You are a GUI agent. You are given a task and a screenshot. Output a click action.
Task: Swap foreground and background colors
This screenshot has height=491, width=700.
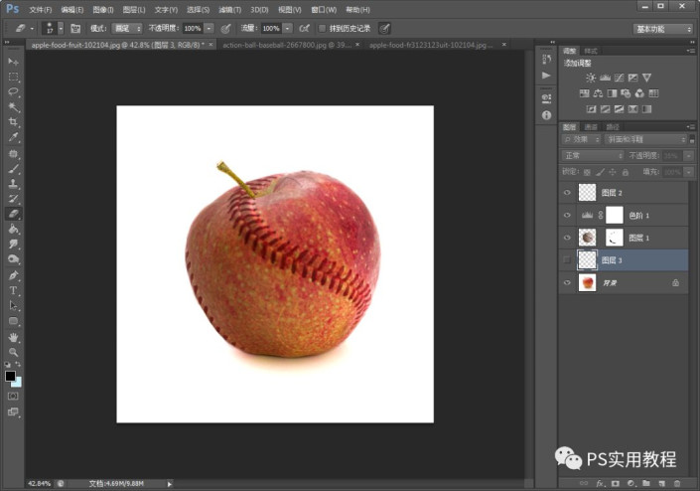pos(18,365)
